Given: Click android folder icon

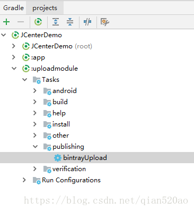Looking at the screenshot, I should (x=47, y=91).
